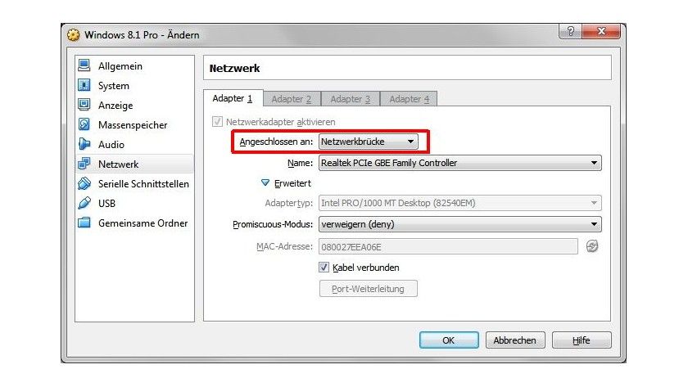Image resolution: width=688 pixels, height=387 pixels.
Task: Click the Serielle Schnittstellen plug icon
Action: [x=84, y=183]
